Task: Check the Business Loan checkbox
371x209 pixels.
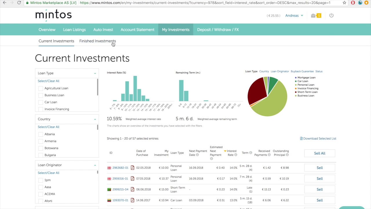Action: 41,95
